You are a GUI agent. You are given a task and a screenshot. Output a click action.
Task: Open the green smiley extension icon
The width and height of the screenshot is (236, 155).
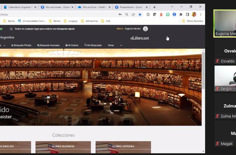pyautogui.click(x=168, y=14)
